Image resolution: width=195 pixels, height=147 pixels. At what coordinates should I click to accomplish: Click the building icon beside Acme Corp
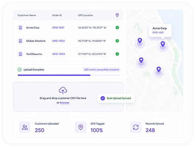tap(20, 28)
